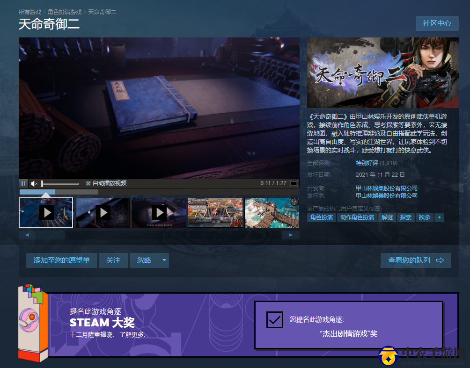Click the 关注 follow button
The image size is (470, 368).
coord(113,260)
